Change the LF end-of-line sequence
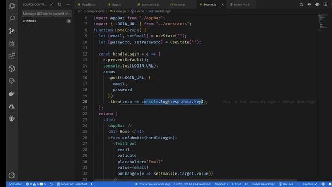Image resolution: width=332 pixels, height=187 pixels. click(x=247, y=184)
